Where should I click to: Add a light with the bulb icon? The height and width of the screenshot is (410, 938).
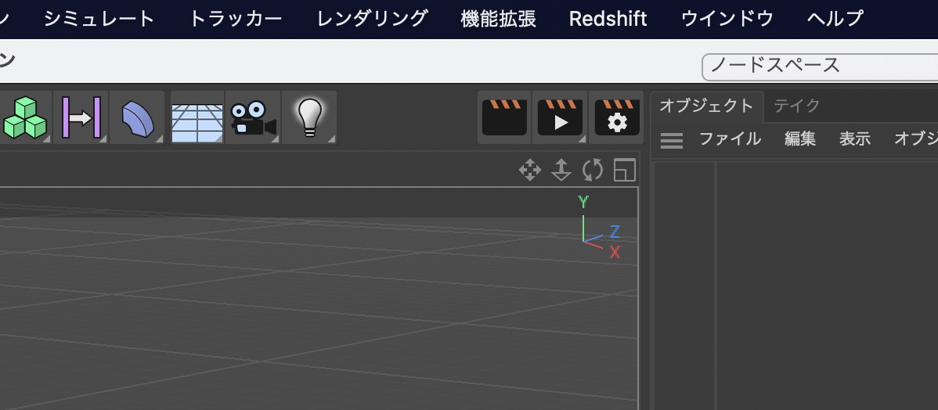pyautogui.click(x=308, y=117)
